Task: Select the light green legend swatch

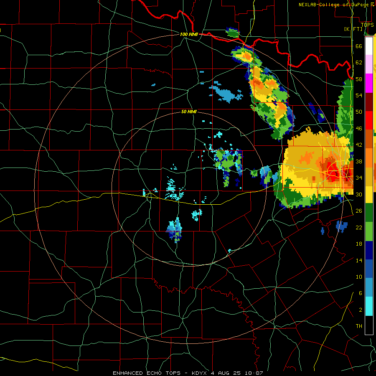Action: coord(369,231)
